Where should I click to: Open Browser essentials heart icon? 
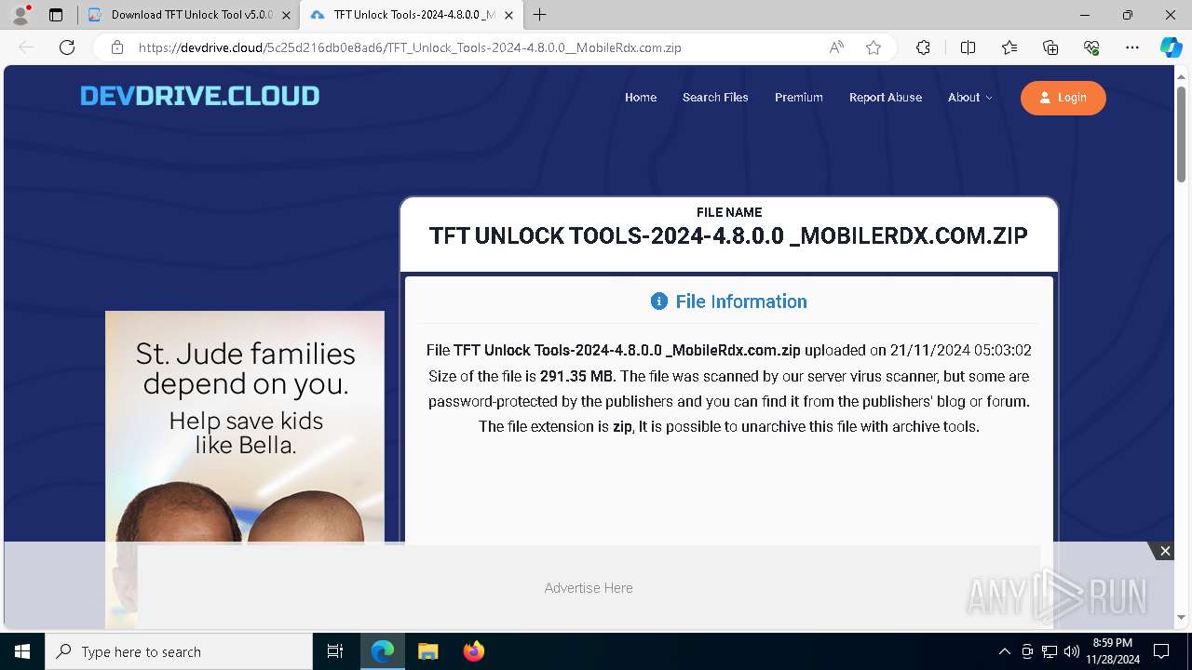(x=1091, y=47)
